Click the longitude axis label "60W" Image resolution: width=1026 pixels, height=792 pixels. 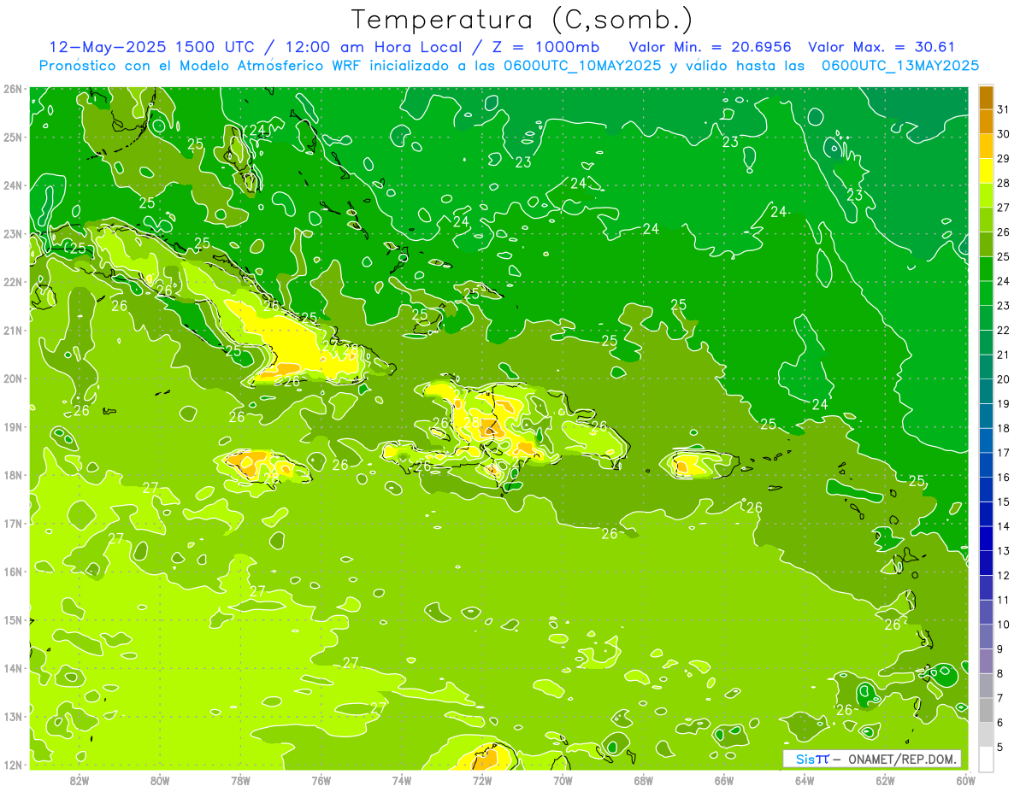[x=965, y=780]
